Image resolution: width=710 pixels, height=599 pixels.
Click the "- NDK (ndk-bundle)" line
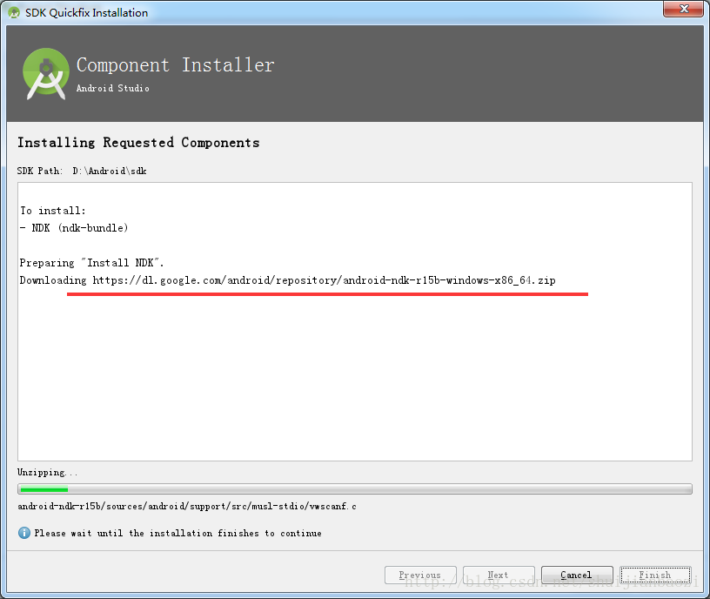pos(74,228)
